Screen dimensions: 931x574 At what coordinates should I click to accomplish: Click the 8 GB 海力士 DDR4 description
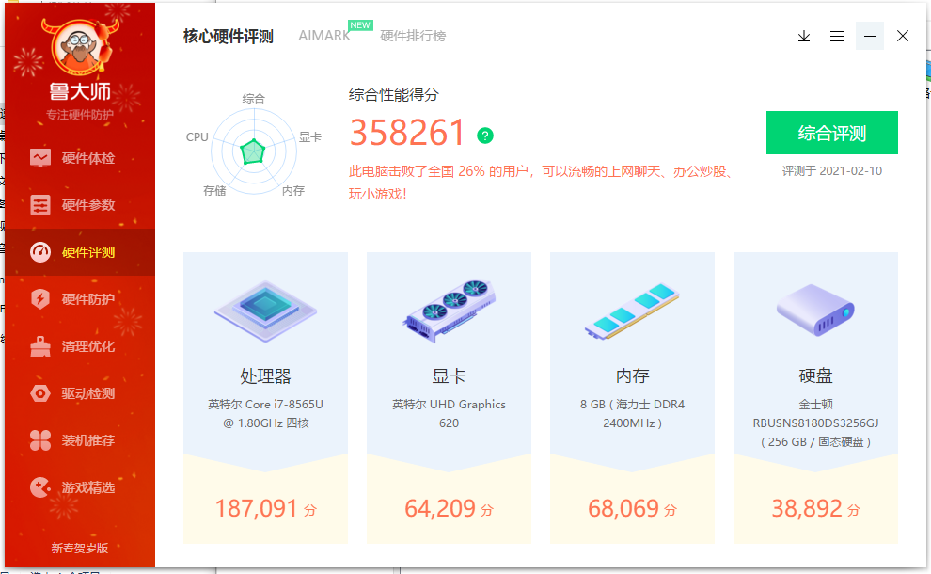(x=632, y=414)
